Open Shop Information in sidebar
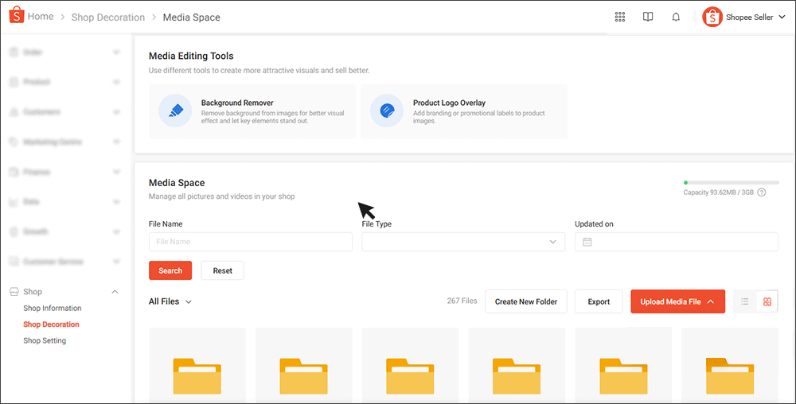Image resolution: width=796 pixels, height=404 pixels. point(53,309)
